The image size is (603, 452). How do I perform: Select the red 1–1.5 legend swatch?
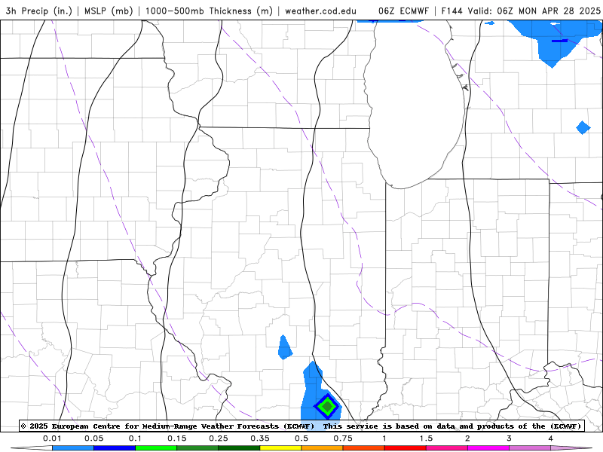pos(406,448)
